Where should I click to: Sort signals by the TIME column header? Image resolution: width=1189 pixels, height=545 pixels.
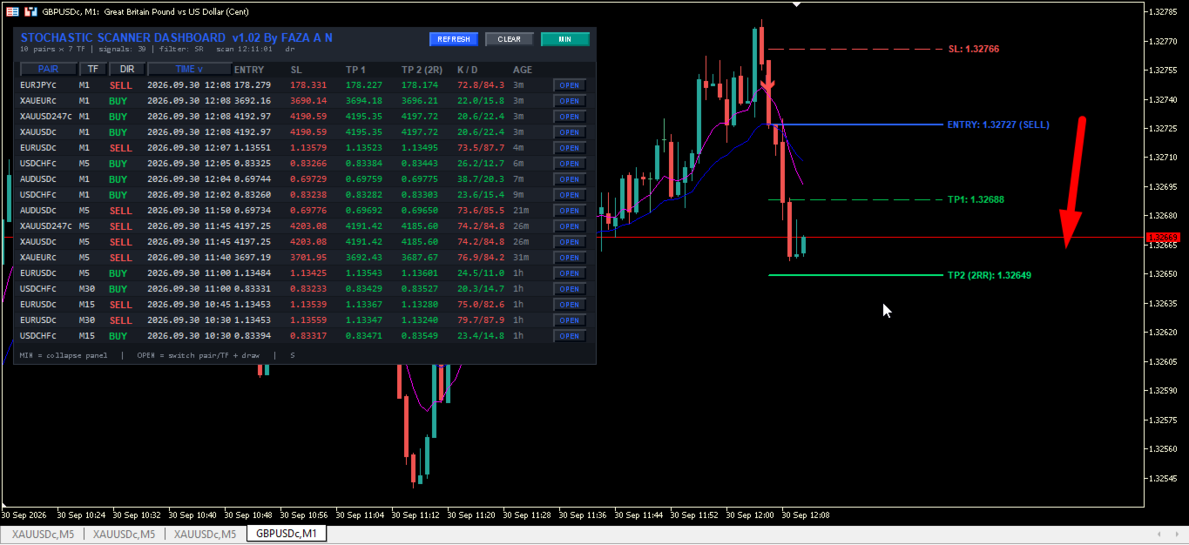[x=189, y=69]
